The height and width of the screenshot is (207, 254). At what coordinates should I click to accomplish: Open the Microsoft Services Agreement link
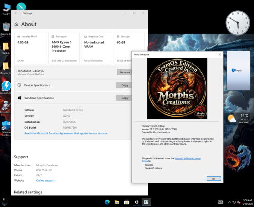click(x=66, y=133)
